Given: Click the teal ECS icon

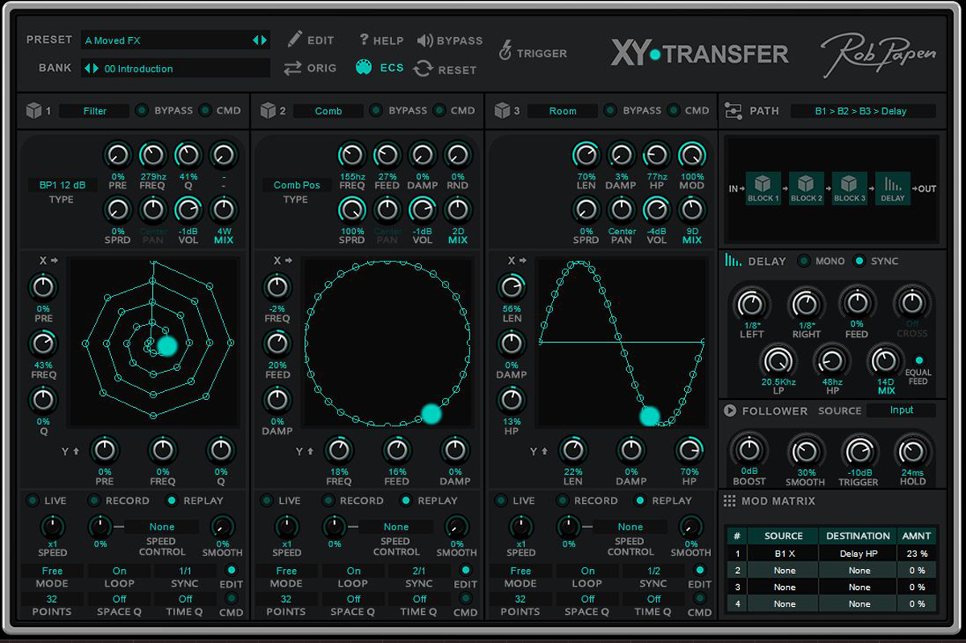Looking at the screenshot, I should click(364, 68).
